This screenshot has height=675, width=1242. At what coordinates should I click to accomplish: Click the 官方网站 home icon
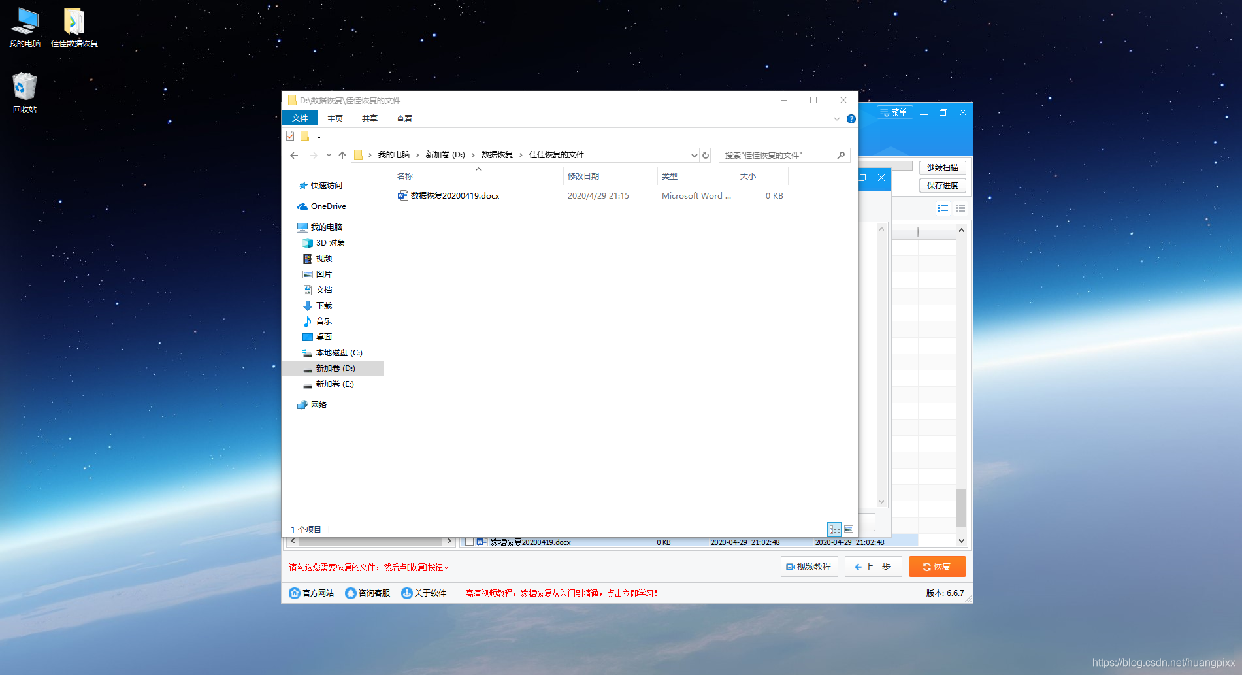(295, 593)
